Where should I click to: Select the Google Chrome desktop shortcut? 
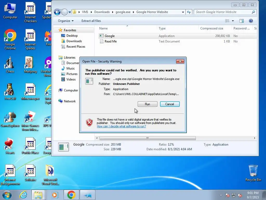click(10, 40)
